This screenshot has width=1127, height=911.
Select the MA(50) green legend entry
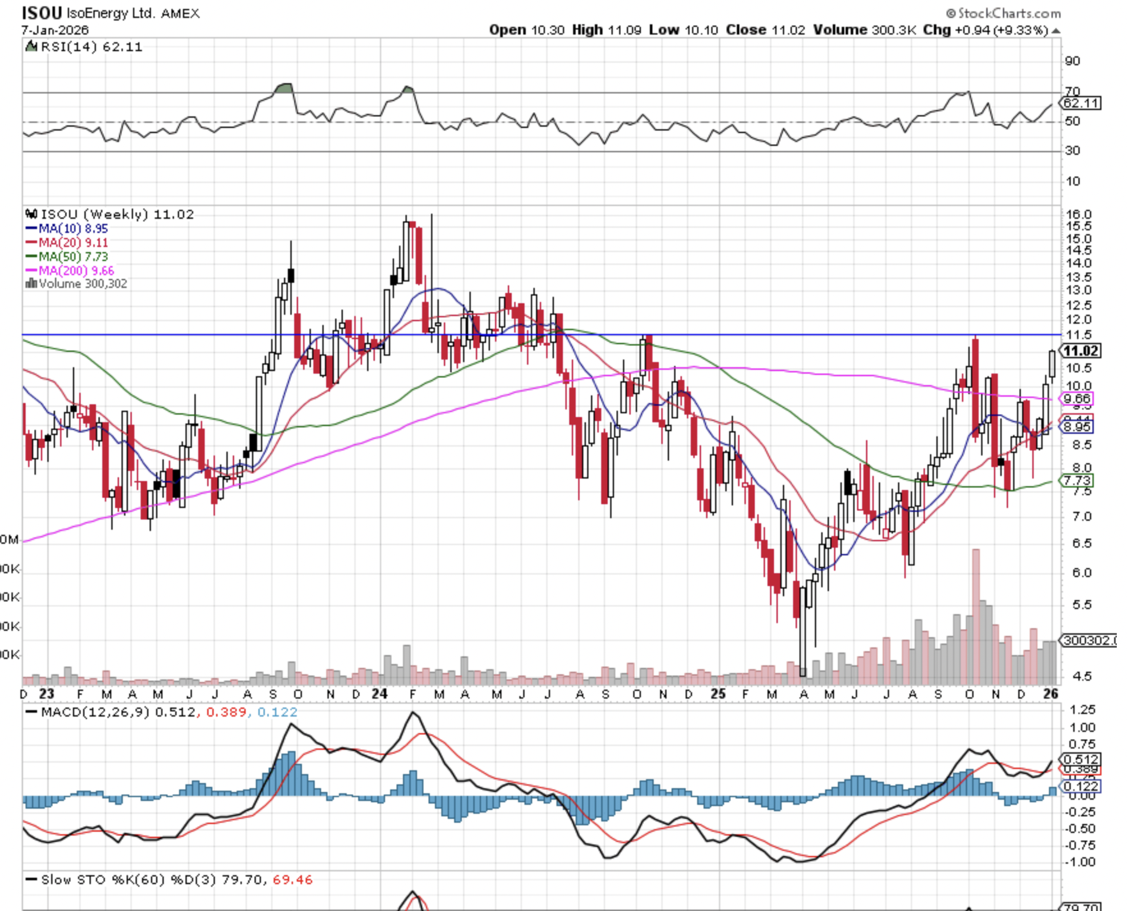pos(67,257)
